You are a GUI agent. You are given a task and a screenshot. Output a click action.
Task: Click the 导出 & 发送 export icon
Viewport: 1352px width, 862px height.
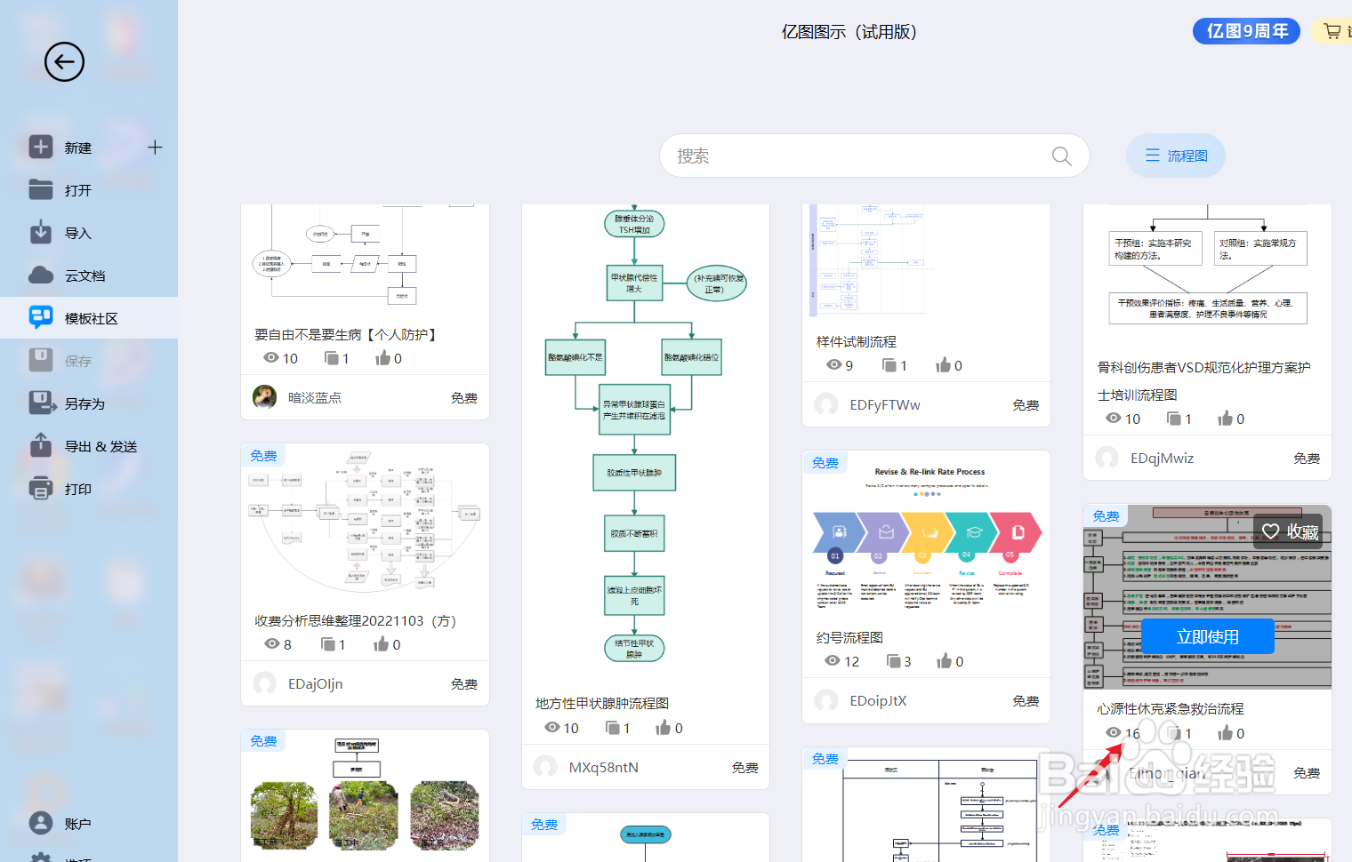pyautogui.click(x=41, y=445)
